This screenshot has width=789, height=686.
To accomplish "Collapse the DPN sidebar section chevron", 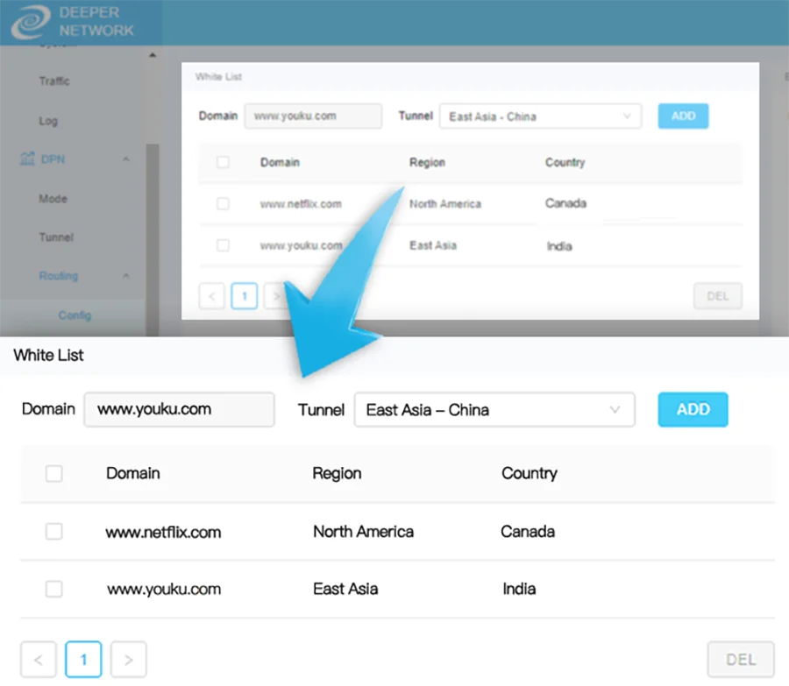I will [126, 159].
